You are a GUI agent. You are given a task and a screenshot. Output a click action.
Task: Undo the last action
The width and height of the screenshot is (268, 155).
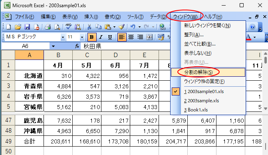pos(133,27)
